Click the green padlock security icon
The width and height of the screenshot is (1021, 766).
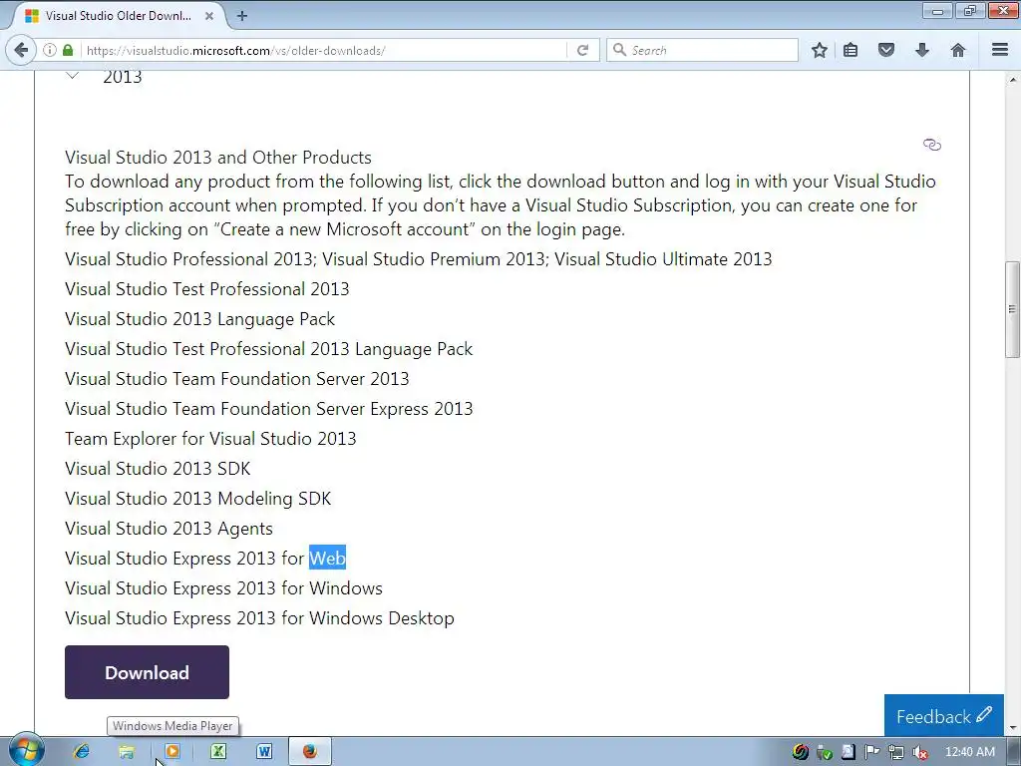(68, 50)
